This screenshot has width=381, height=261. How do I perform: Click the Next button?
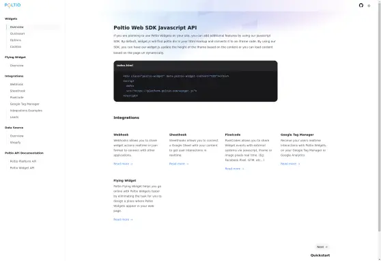[322, 247]
